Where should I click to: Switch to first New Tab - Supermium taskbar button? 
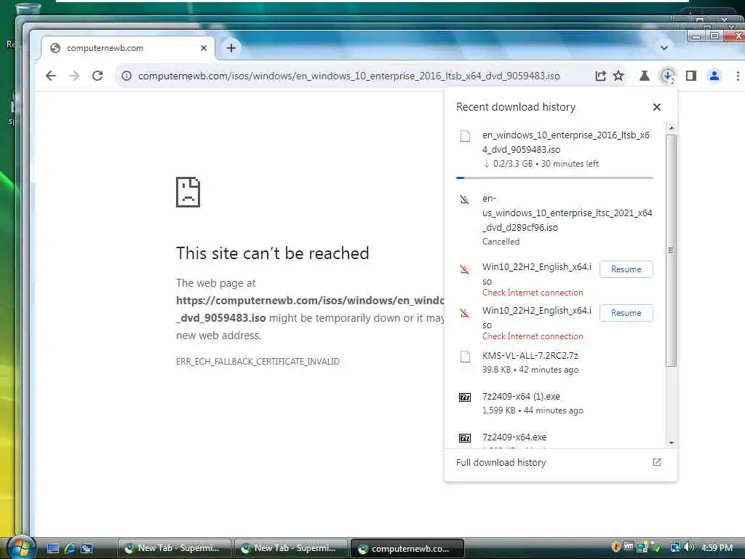tap(175, 549)
